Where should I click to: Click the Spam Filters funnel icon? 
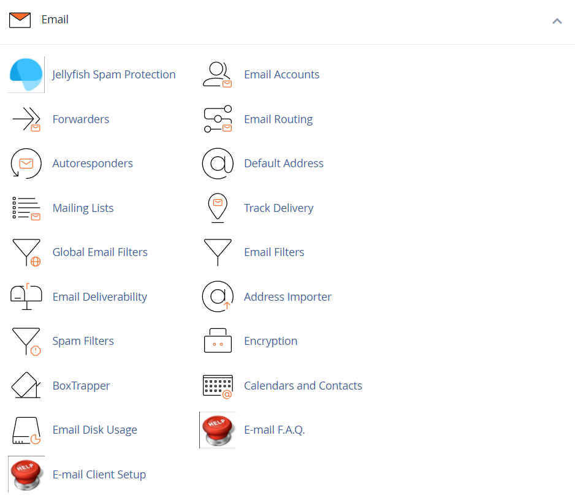26,342
